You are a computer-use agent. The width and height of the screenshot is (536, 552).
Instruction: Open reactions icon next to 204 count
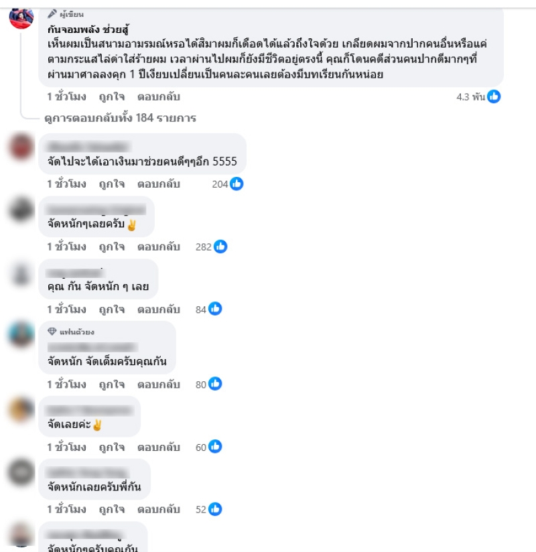(237, 184)
